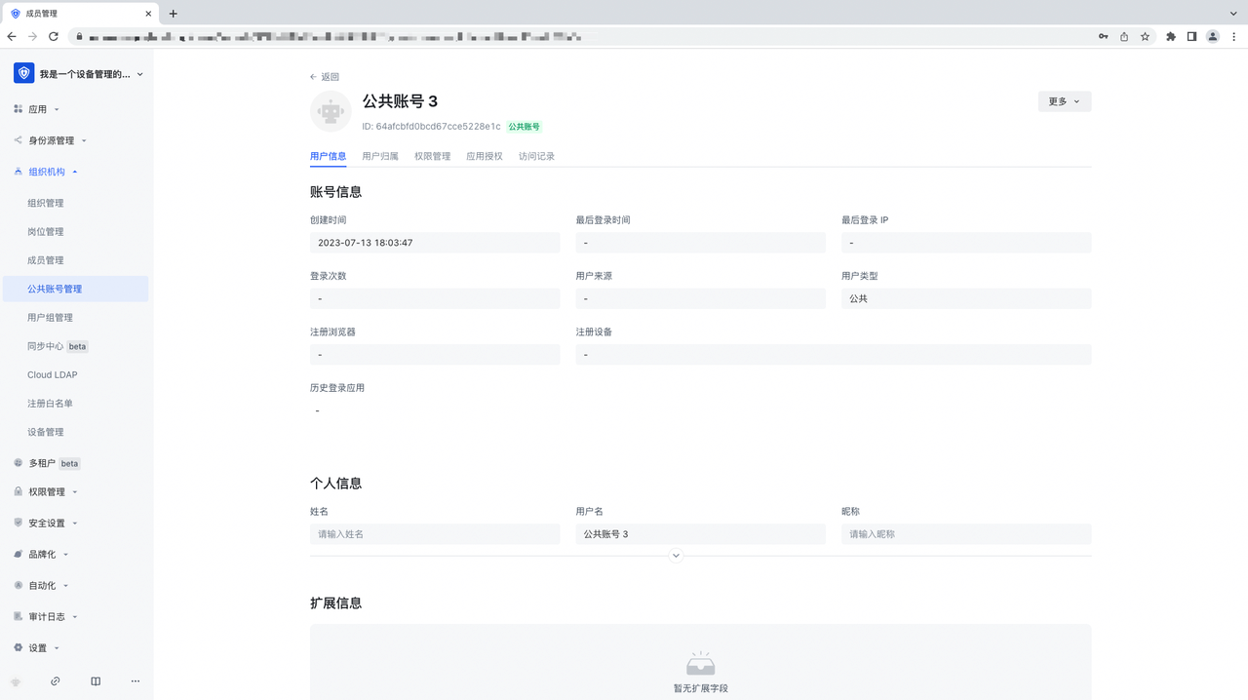The width and height of the screenshot is (1248, 700).
Task: Click the 返回 back link
Action: (x=325, y=77)
